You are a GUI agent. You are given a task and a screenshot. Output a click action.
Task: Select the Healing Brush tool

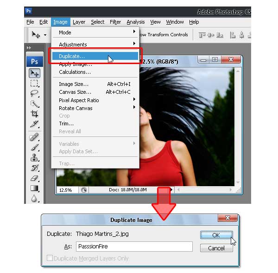[35, 137]
